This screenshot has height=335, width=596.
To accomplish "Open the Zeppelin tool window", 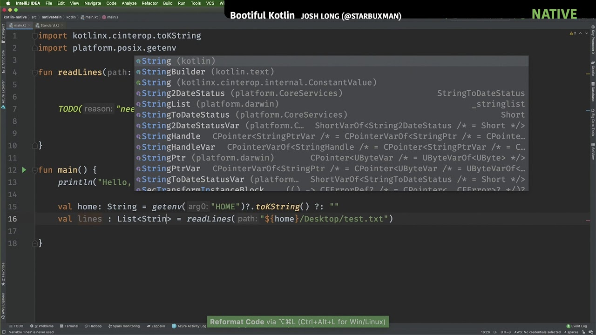I will (155, 326).
